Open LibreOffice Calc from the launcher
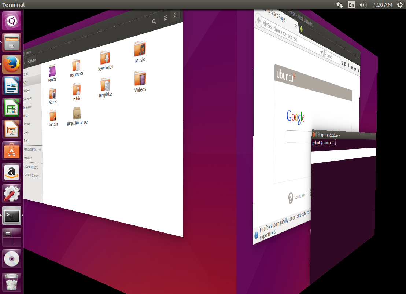Image resolution: width=406 pixels, height=294 pixels. 12,108
